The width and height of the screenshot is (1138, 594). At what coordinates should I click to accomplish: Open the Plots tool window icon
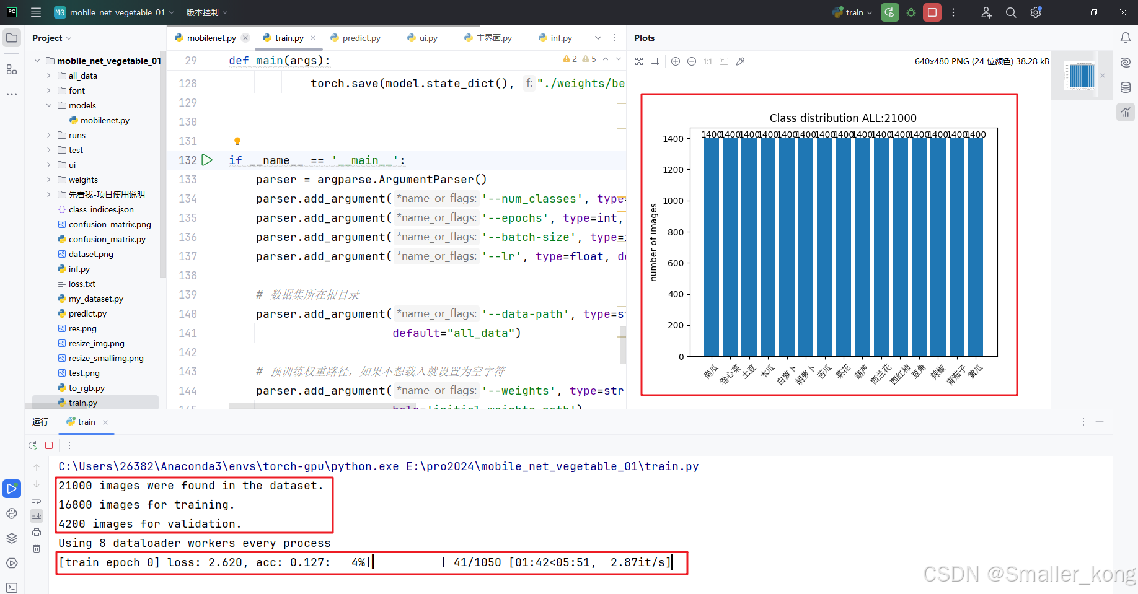tap(1126, 112)
